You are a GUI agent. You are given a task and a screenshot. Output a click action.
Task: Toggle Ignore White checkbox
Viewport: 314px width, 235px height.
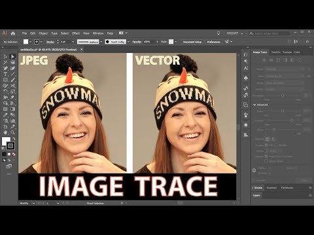tap(266, 161)
